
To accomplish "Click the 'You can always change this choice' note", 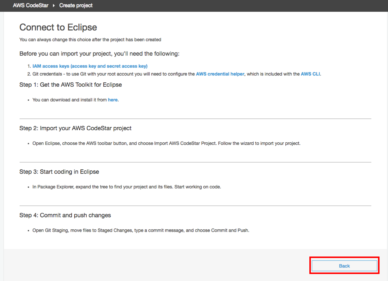I will pos(90,40).
